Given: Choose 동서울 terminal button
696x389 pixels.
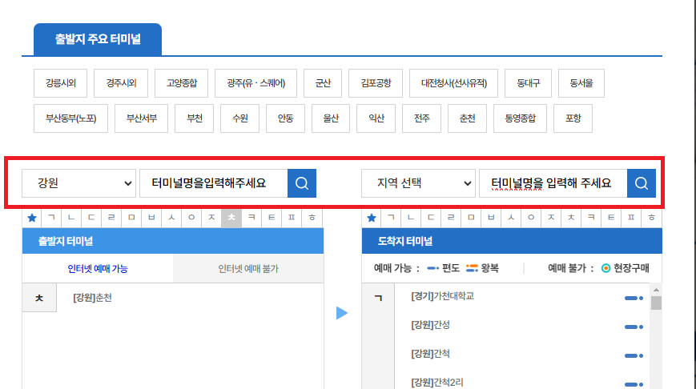Looking at the screenshot, I should [x=581, y=83].
